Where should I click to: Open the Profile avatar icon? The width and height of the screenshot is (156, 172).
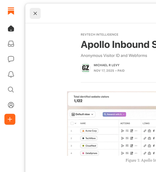tap(11, 105)
